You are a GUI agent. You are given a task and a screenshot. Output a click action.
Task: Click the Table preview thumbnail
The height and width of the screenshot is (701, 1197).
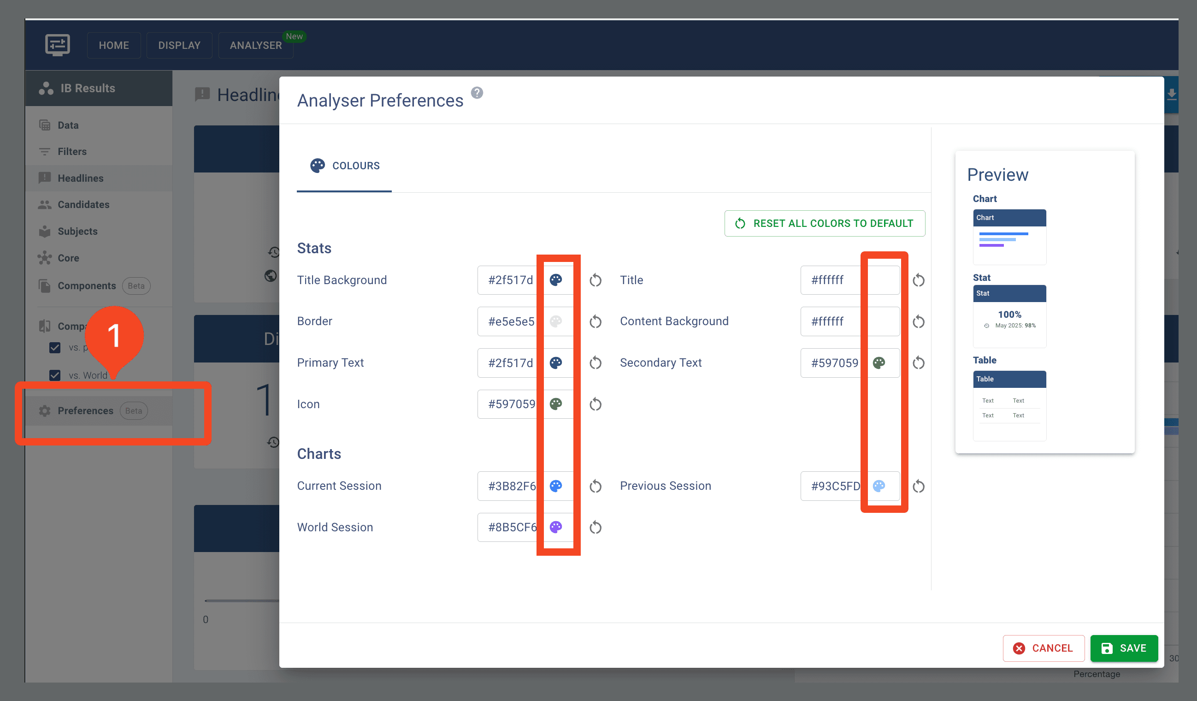point(1009,405)
